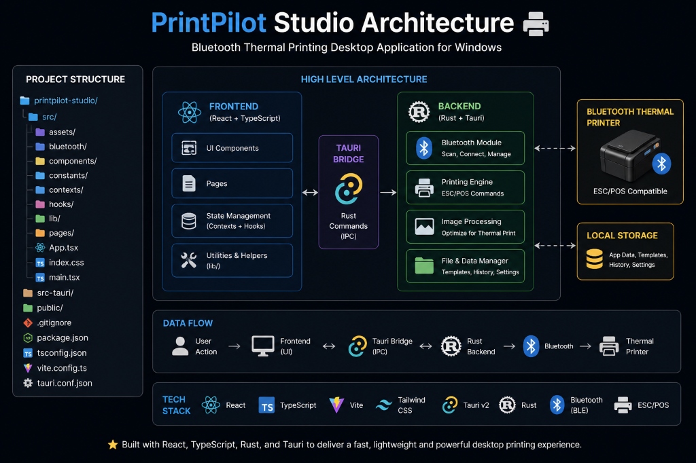696x463 pixels.
Task: Select the bluetooth/ folder
Action: 60,147
